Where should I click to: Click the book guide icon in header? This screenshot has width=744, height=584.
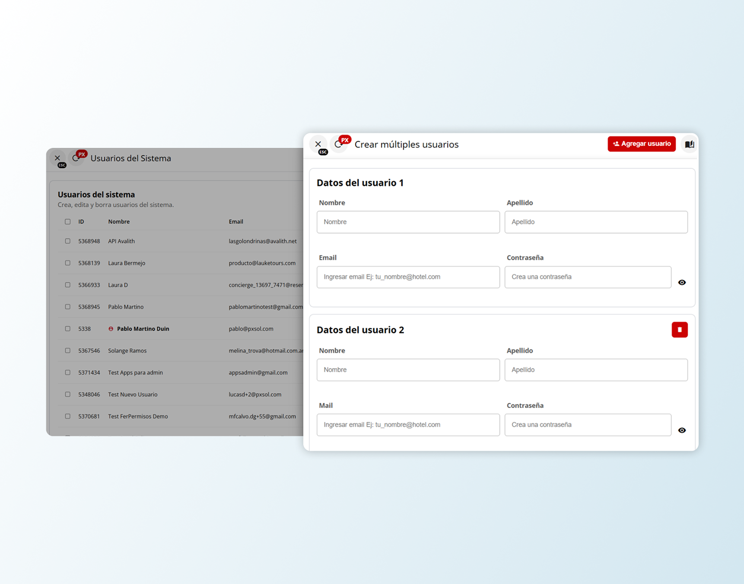(x=689, y=144)
